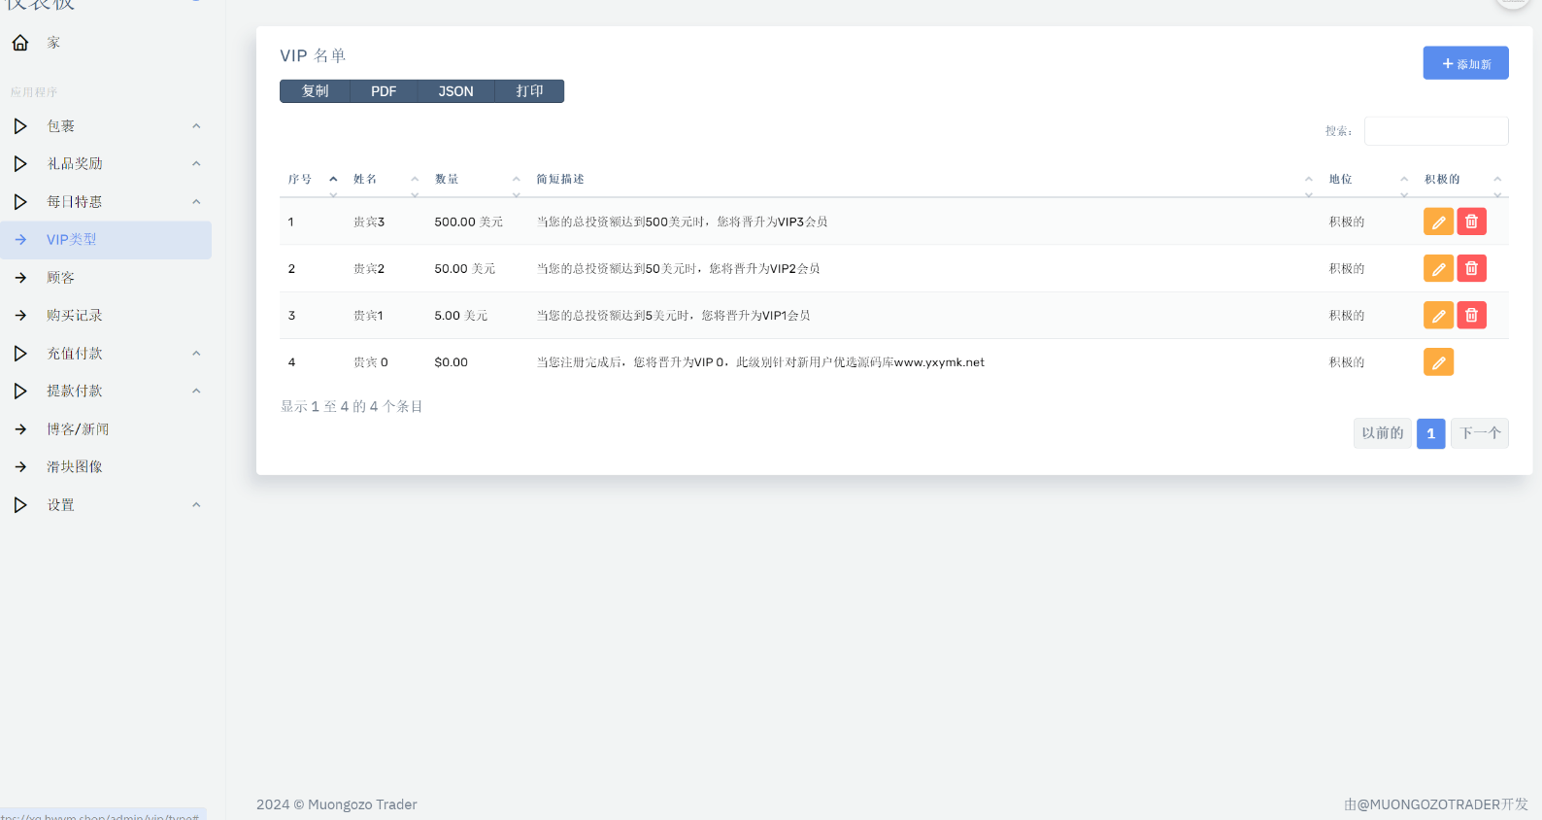Viewport: 1542px width, 820px height.
Task: Click the delete trash icon for 贵宾3
Action: (1471, 222)
